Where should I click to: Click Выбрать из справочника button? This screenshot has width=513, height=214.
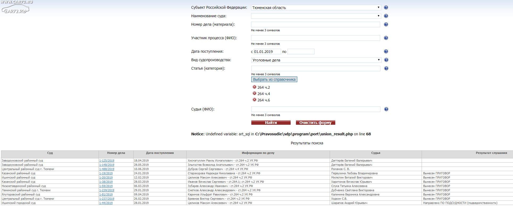click(x=274, y=79)
